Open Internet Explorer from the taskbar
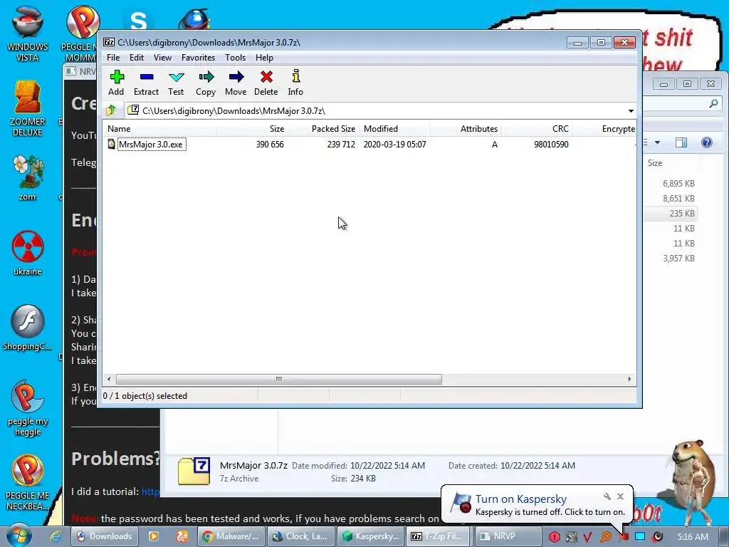Image resolution: width=729 pixels, height=547 pixels. pos(56,536)
